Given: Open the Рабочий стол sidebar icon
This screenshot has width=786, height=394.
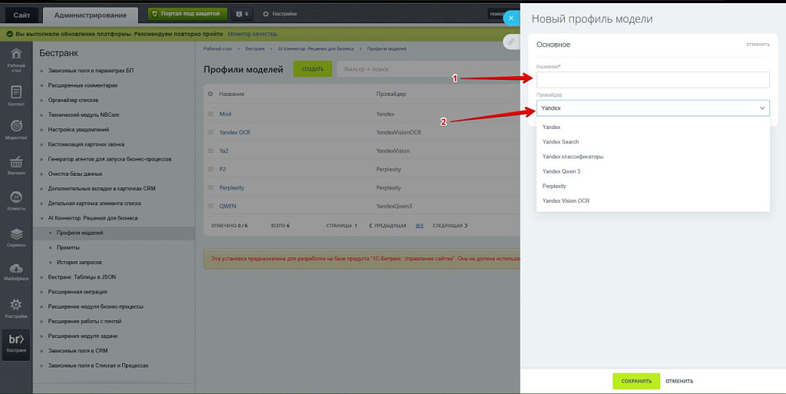Looking at the screenshot, I should 16,58.
